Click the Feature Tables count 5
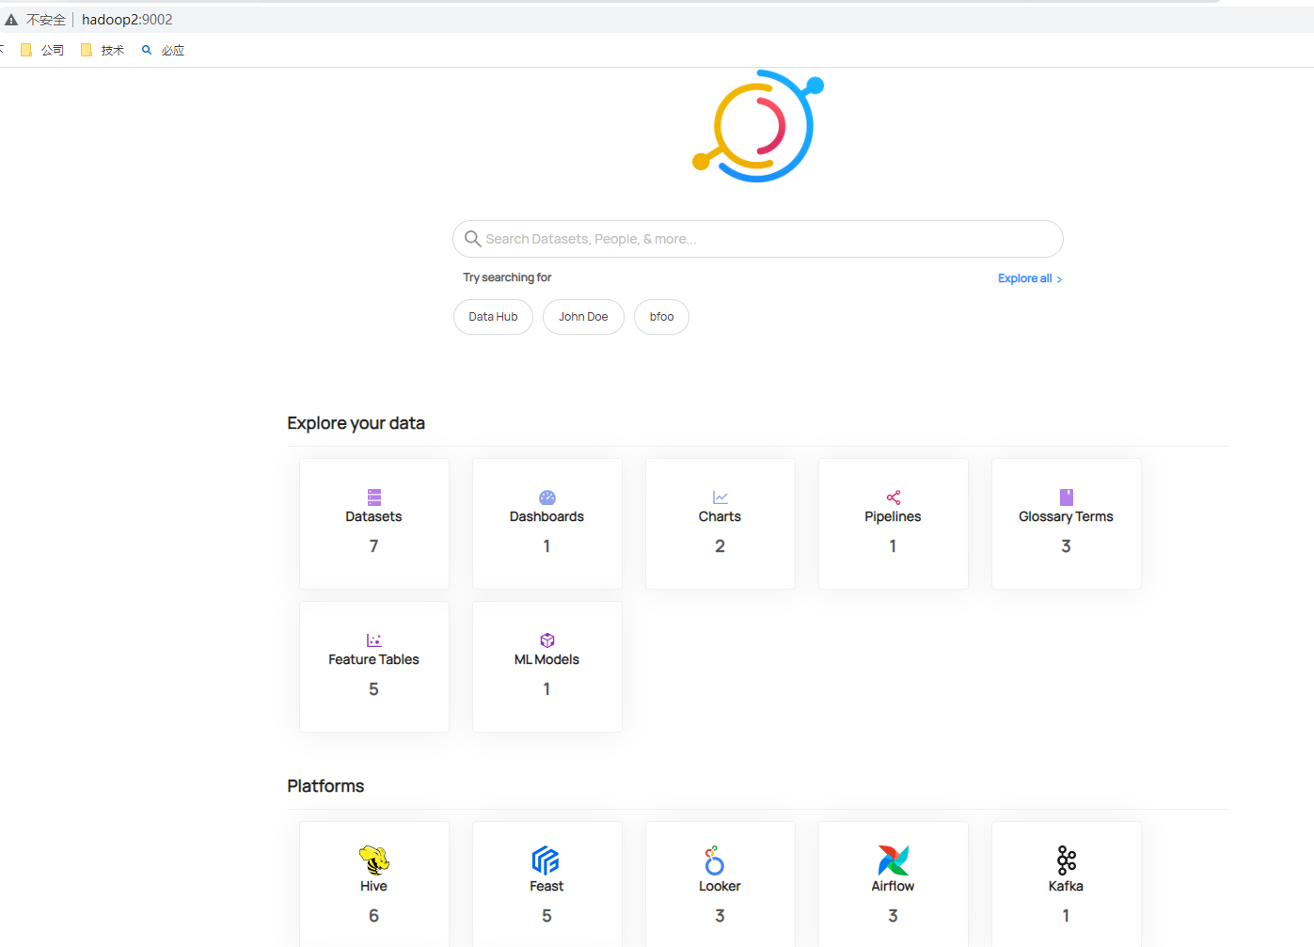 (373, 688)
